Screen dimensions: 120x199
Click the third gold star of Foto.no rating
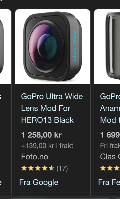[x=38, y=168]
